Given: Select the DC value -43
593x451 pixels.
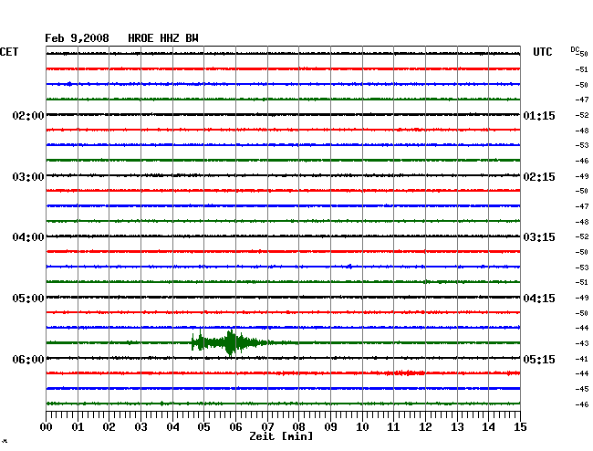Looking at the screenshot, I should [582, 343].
